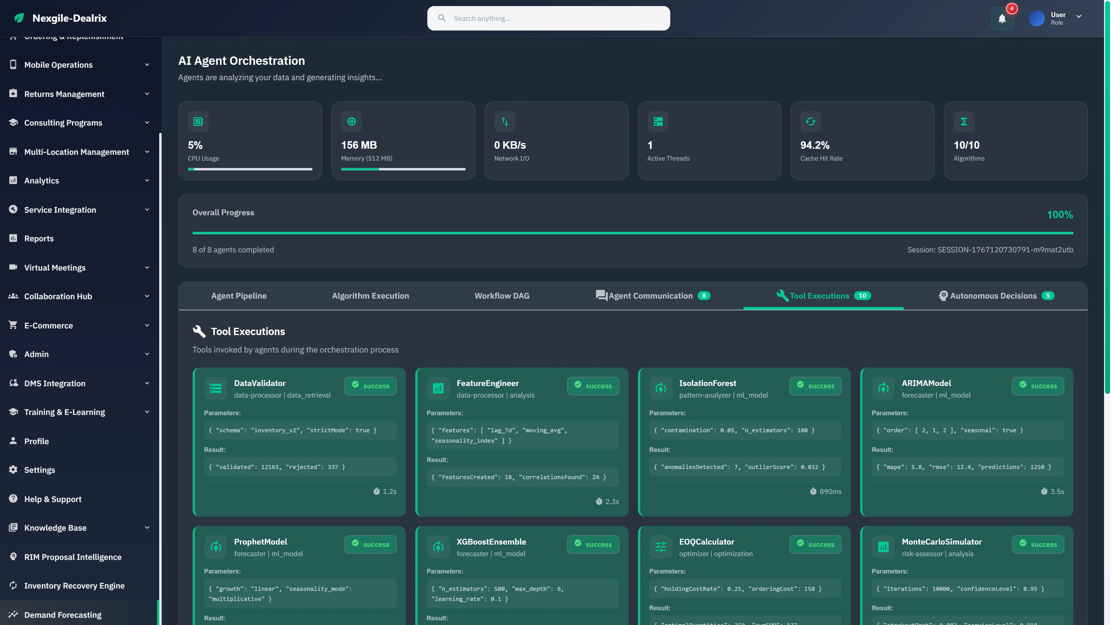Click the IsolationForest ml_model icon
The height and width of the screenshot is (625, 1111).
pyautogui.click(x=661, y=388)
